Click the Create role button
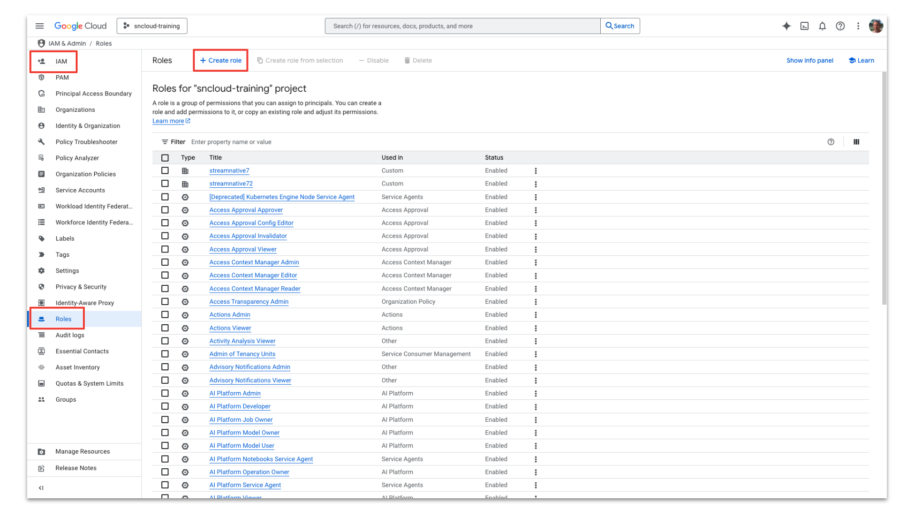The width and height of the screenshot is (914, 513). pos(220,60)
